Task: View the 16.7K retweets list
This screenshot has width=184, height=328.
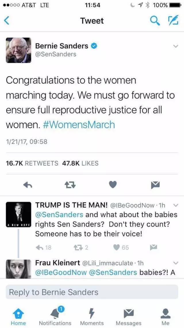Action: click(32, 163)
